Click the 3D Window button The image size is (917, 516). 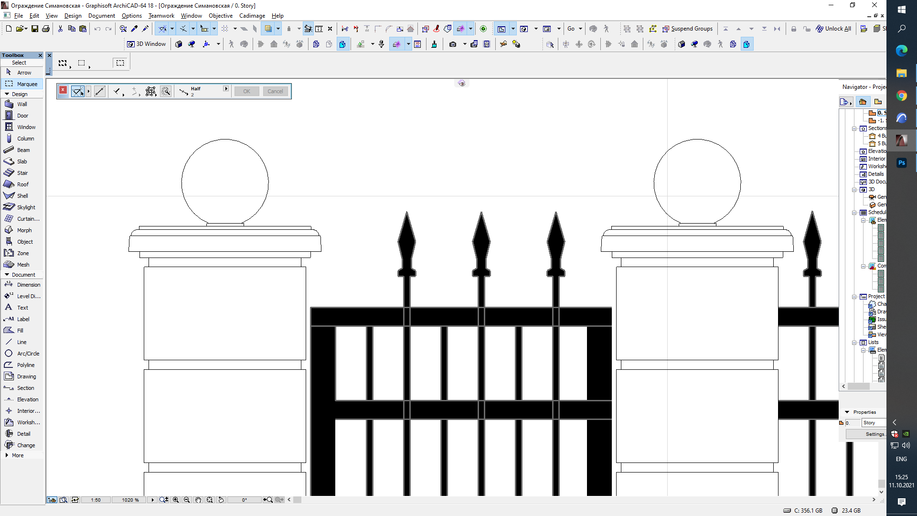(147, 44)
